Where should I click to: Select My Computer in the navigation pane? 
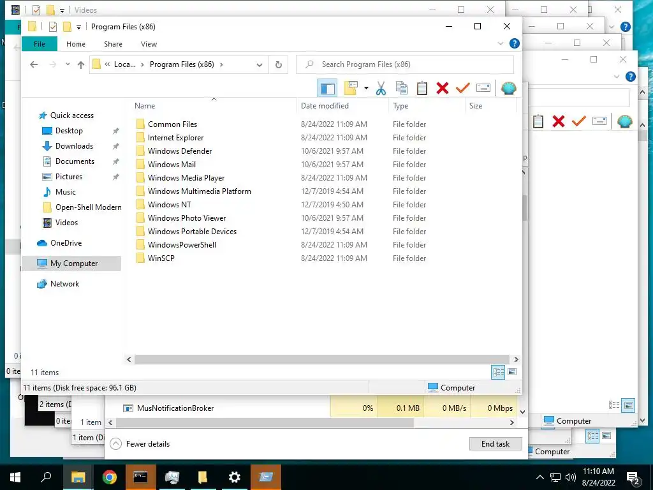coord(71,264)
